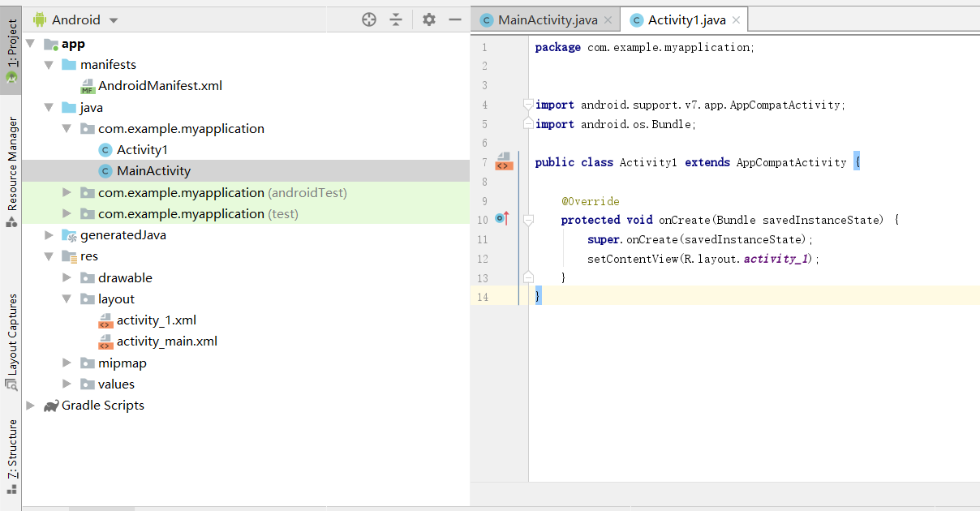This screenshot has width=980, height=511.
Task: Click the @Override annotation
Action: coord(590,201)
